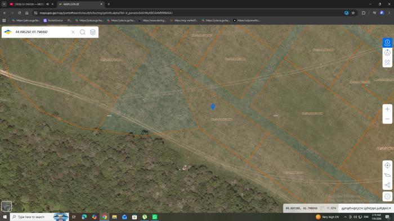
Task: Open the purple-icon bookmark
Action: click(x=53, y=21)
